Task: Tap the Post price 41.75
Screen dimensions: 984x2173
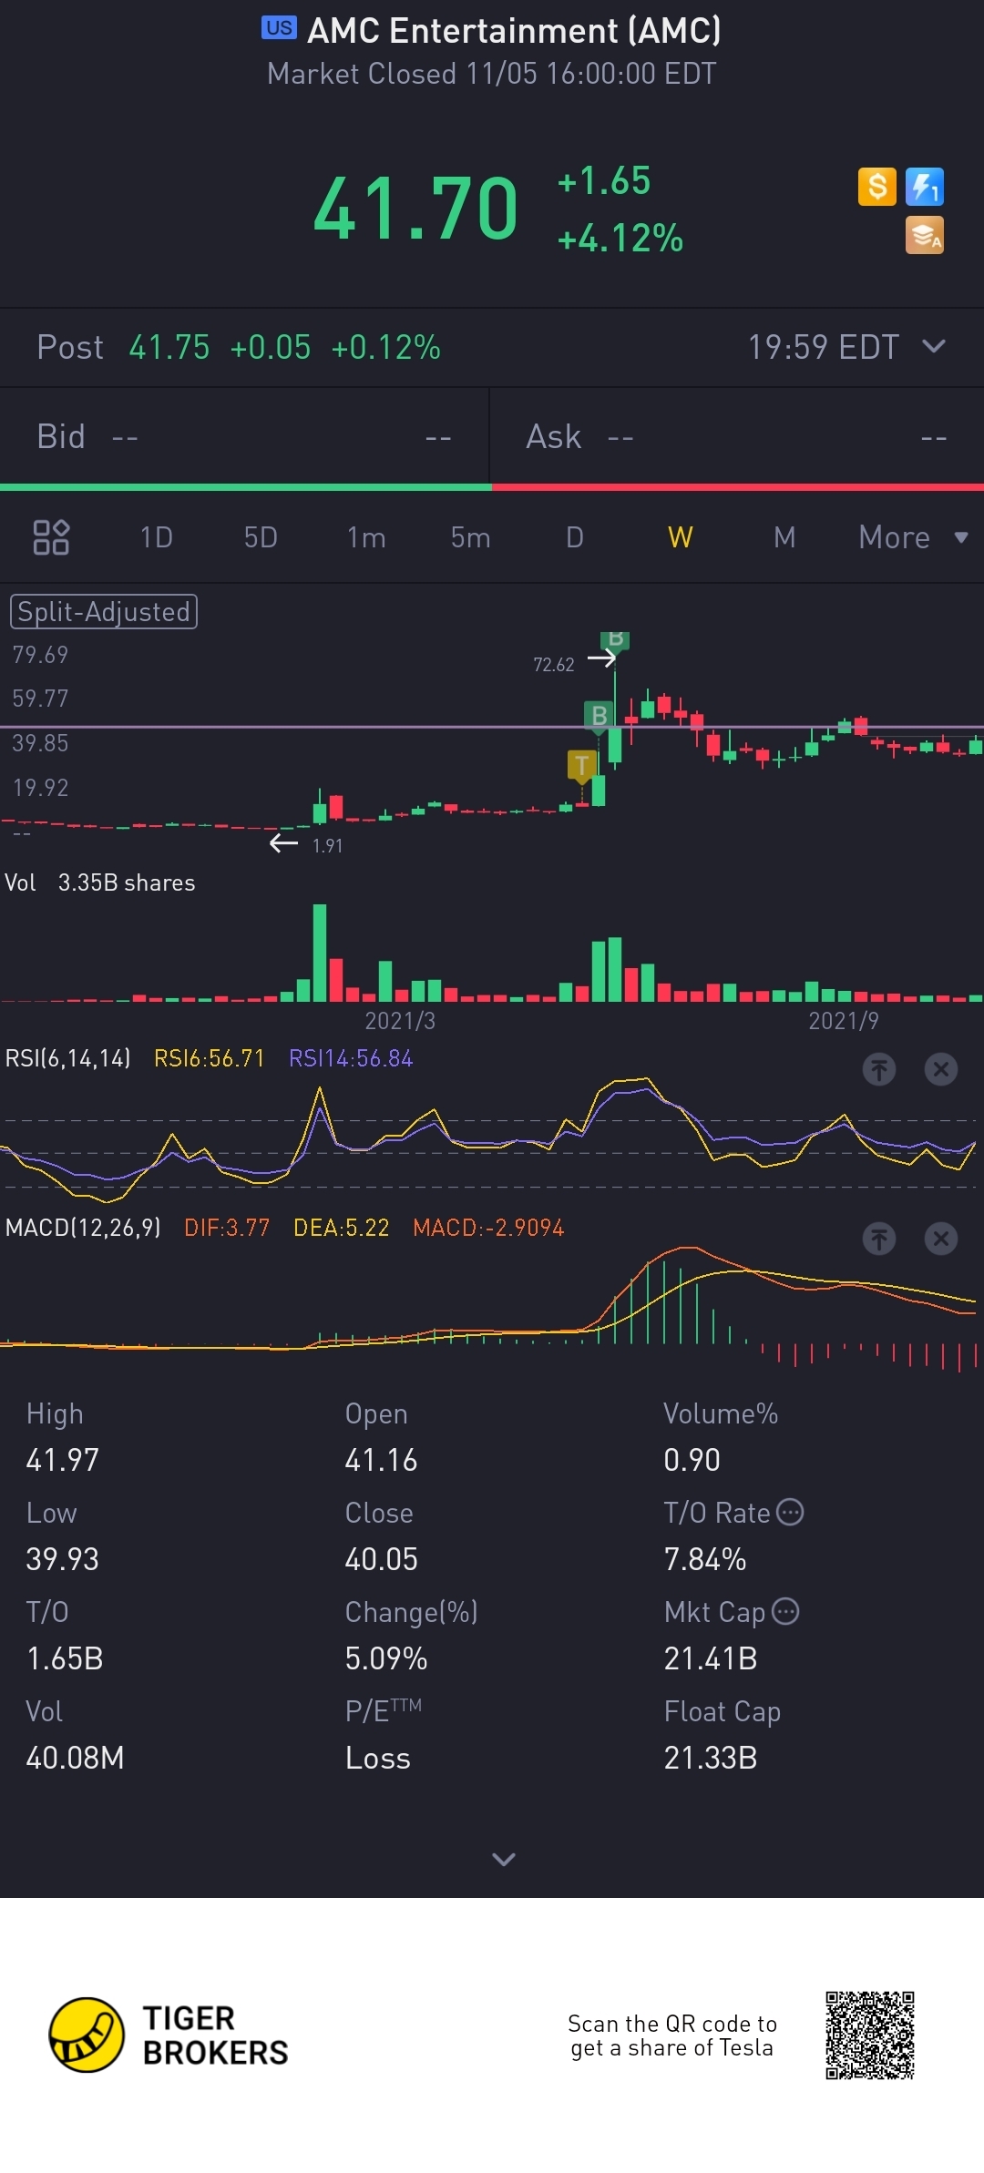Action: 169,347
